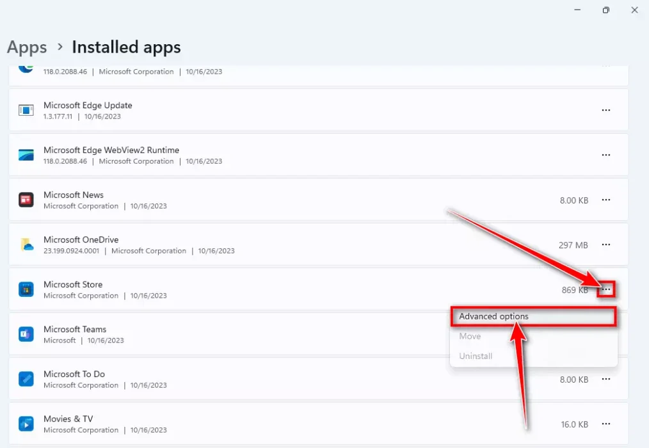649x448 pixels.
Task: Click the version number 1.3.177.11
Action: click(58, 116)
